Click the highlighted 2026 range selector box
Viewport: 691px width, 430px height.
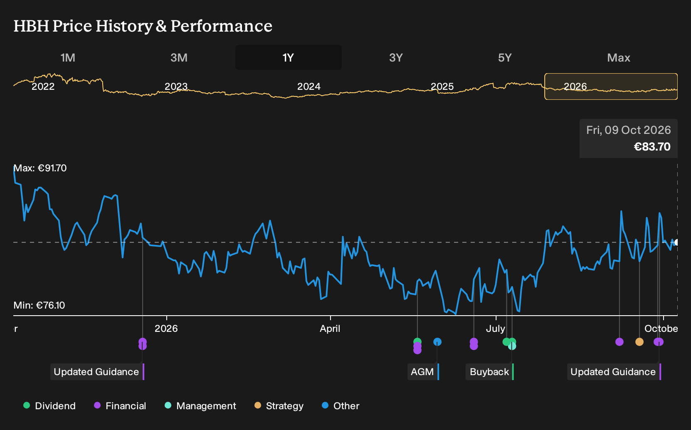611,86
